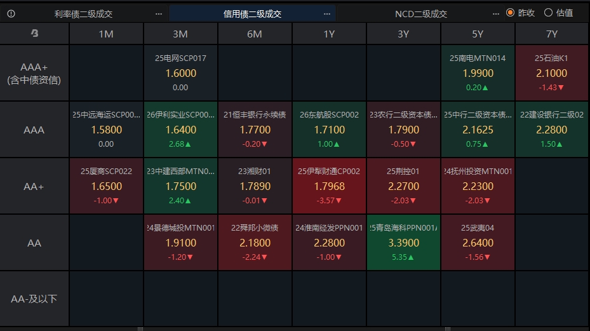Open the 25青岛海科PPN001A bond cell
590x331 pixels.
coord(403,243)
